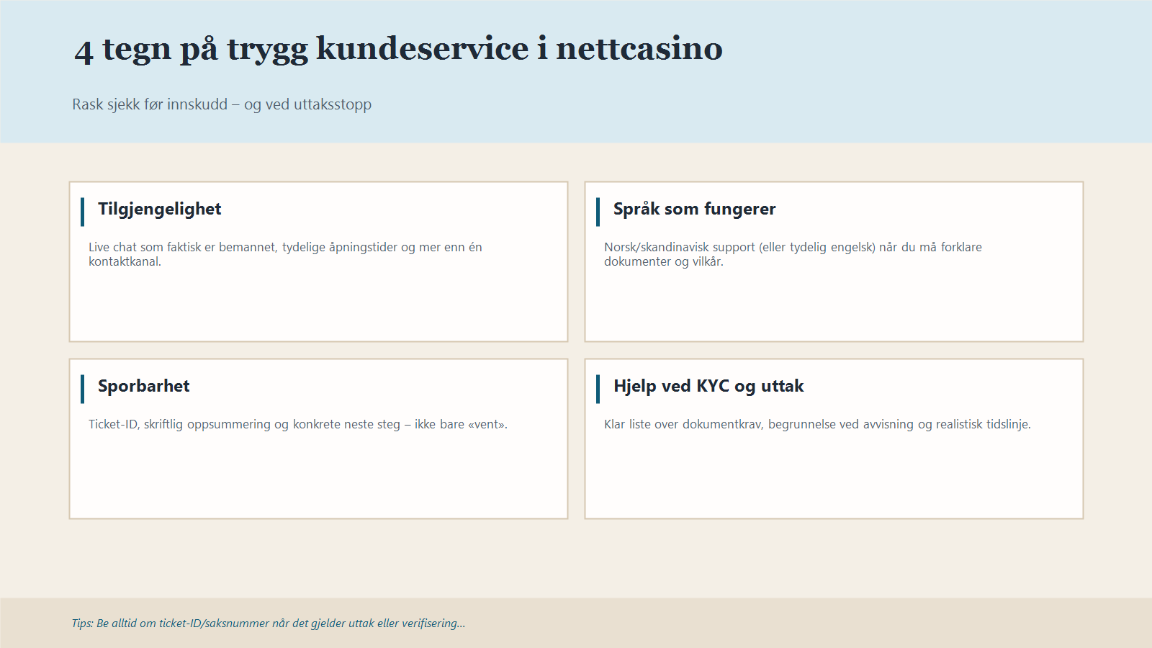Click the "Tilgjengelighet" card heading
The width and height of the screenshot is (1152, 648).
coord(159,210)
